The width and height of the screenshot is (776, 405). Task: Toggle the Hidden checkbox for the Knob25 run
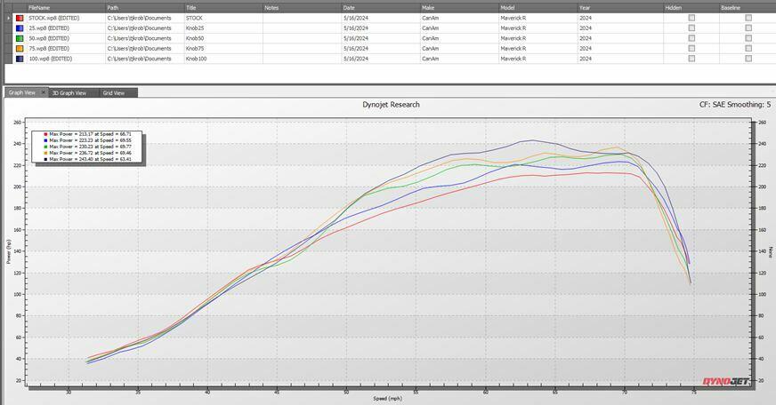[x=691, y=28]
